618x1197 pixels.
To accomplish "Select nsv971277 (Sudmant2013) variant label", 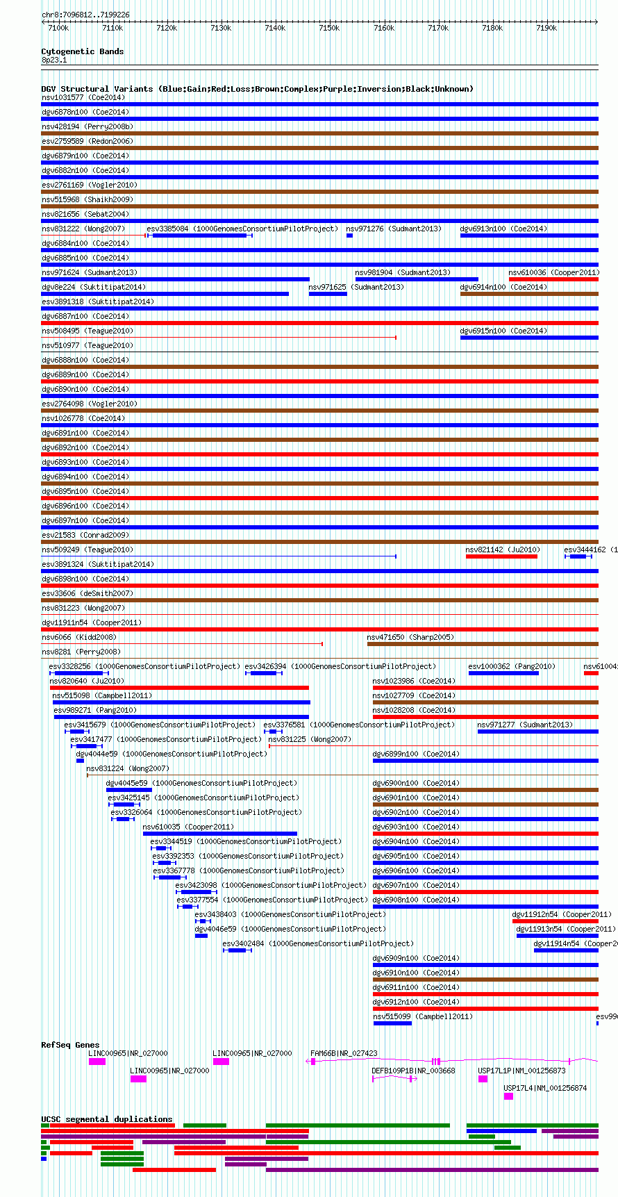I will click(x=525, y=725).
